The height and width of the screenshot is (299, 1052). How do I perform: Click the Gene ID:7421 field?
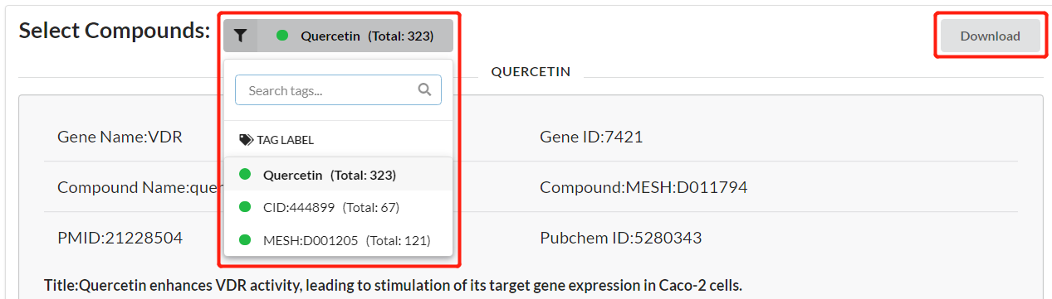click(x=591, y=137)
